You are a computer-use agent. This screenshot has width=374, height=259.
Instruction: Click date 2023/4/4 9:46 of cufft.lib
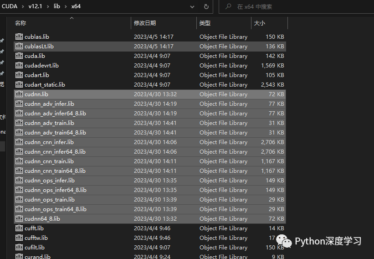point(152,228)
